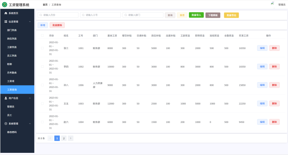This screenshot has width=288, height=155.
Task: Open 职称 in the sidebar
Action: pos(17,64)
